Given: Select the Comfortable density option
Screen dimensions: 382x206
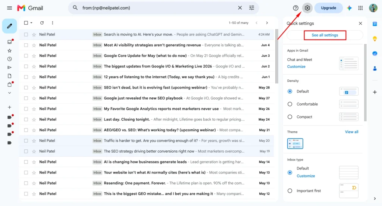Looking at the screenshot, I should coord(289,104).
